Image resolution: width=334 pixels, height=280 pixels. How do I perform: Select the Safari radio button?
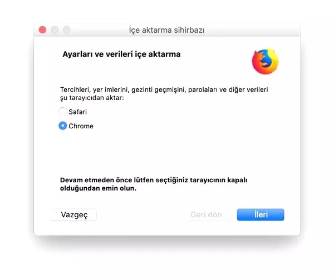[62, 112]
